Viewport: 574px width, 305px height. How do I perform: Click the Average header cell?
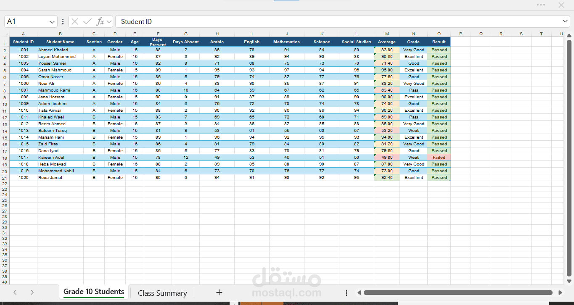[x=387, y=42]
